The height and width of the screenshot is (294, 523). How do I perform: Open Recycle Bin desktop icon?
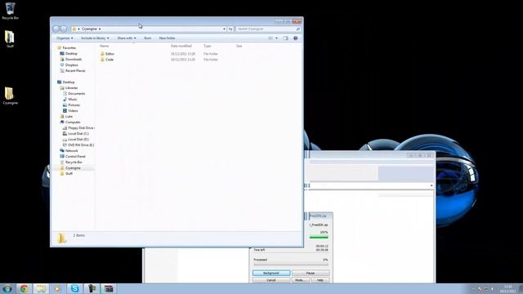[x=10, y=11]
